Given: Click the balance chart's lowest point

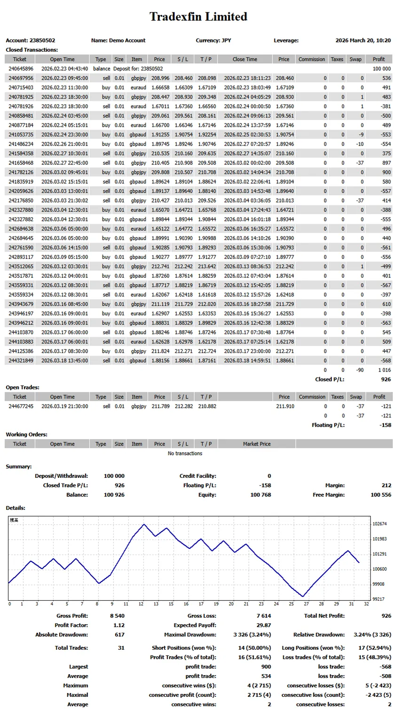Looking at the screenshot, I should 303,596.
